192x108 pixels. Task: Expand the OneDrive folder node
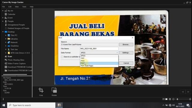6,46
